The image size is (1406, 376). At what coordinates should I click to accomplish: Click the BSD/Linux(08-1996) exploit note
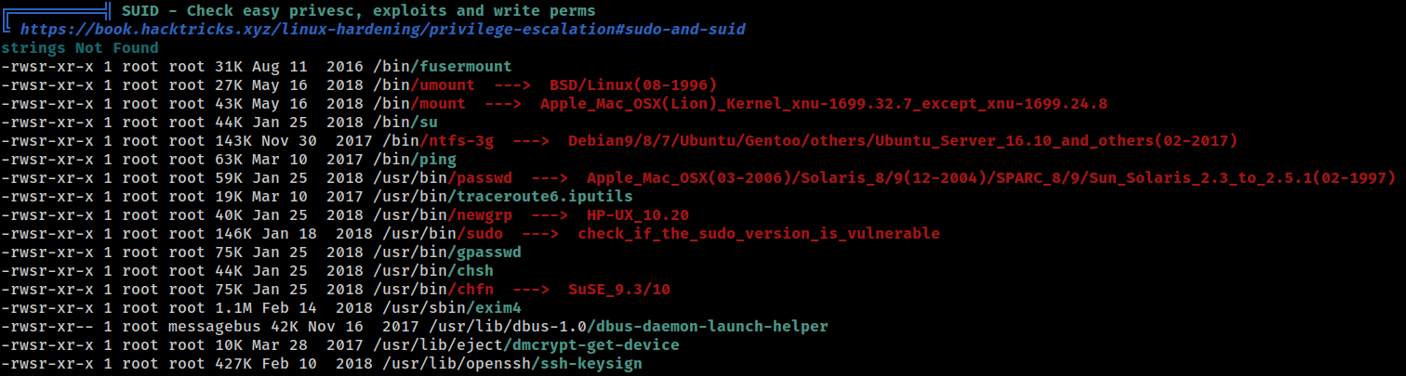633,84
